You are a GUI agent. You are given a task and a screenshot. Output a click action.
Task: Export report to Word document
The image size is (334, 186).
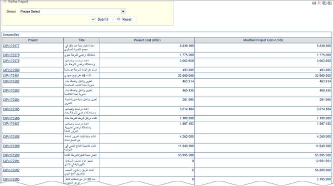click(x=324, y=3)
